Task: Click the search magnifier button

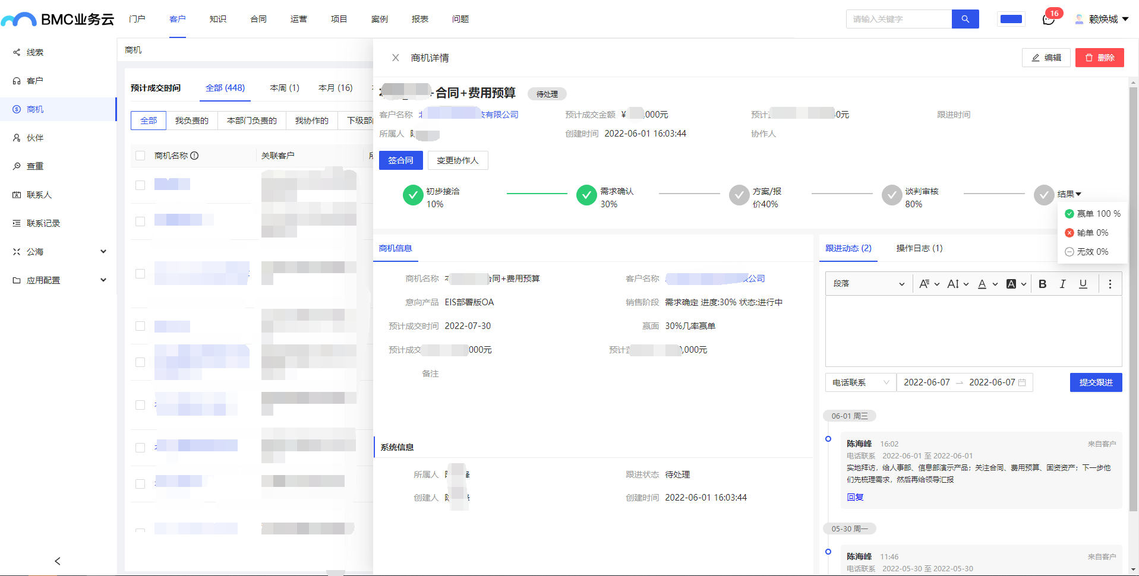Action: tap(965, 19)
